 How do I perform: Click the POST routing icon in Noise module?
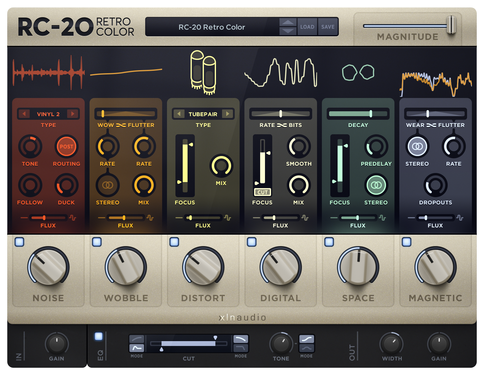67,147
